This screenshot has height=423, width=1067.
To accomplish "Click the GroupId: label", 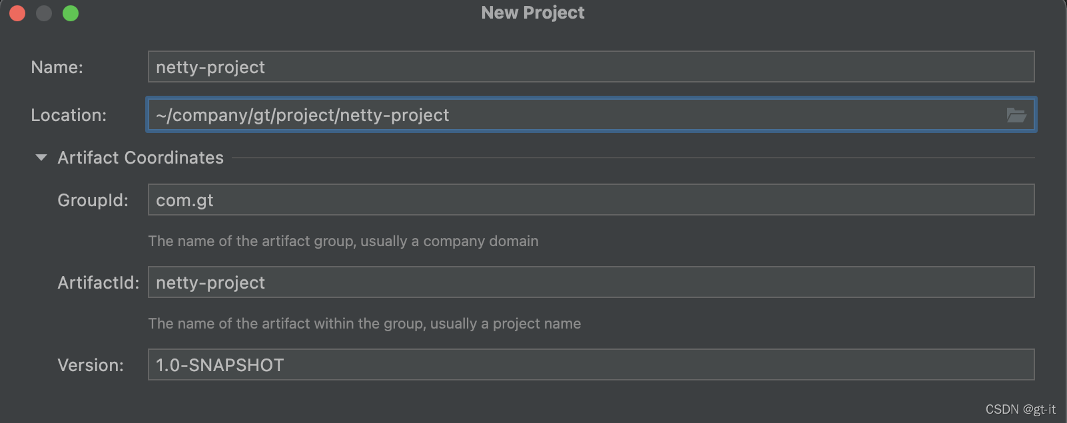I will coord(93,200).
